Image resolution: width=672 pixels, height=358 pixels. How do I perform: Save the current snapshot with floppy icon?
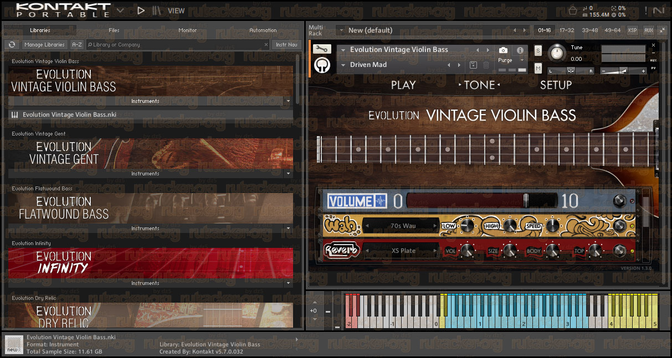coord(473,65)
